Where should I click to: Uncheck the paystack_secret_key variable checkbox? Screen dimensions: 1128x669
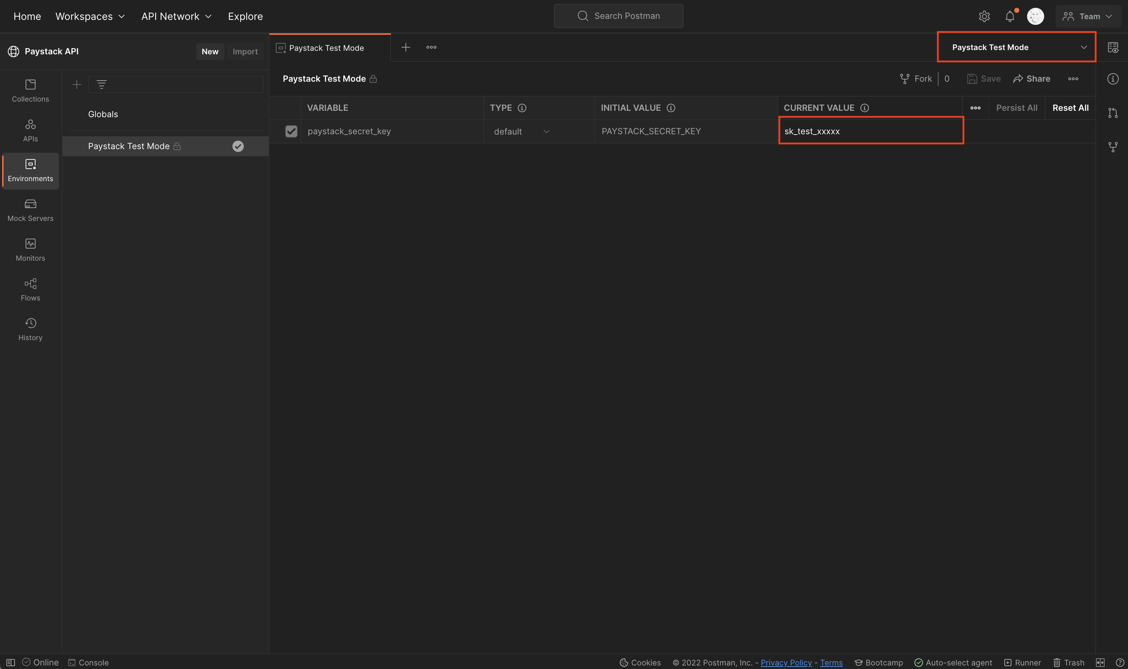pyautogui.click(x=291, y=131)
